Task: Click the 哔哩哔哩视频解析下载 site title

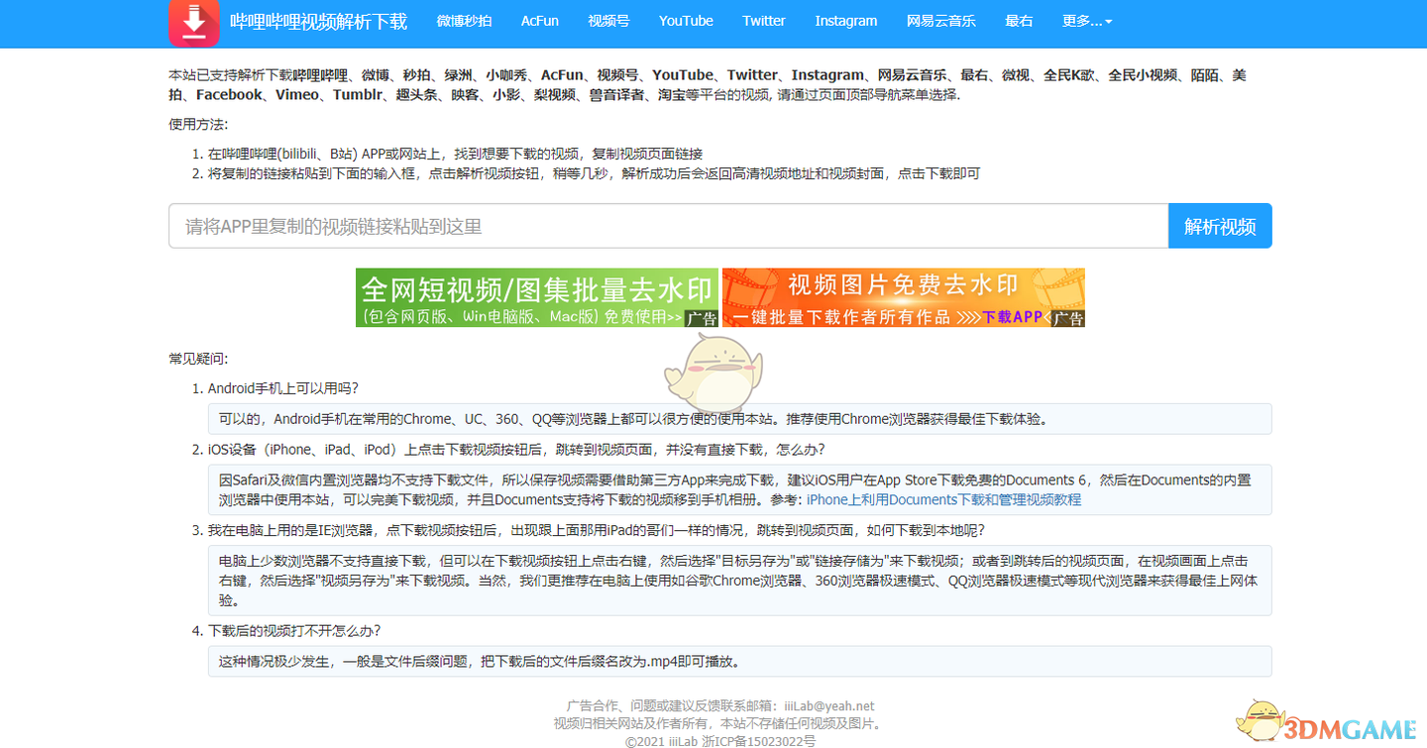Action: tap(318, 21)
